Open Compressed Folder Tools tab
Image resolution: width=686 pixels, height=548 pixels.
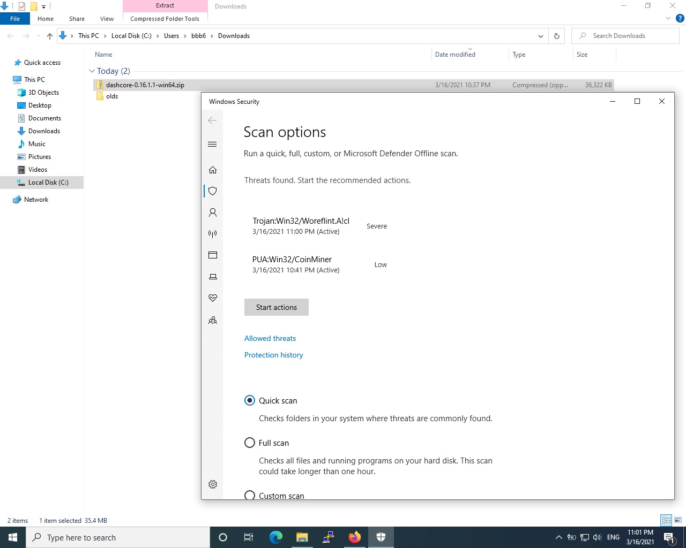(x=165, y=19)
